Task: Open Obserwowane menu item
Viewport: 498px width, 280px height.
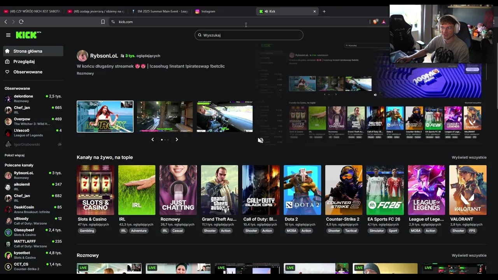Action: tap(33, 72)
